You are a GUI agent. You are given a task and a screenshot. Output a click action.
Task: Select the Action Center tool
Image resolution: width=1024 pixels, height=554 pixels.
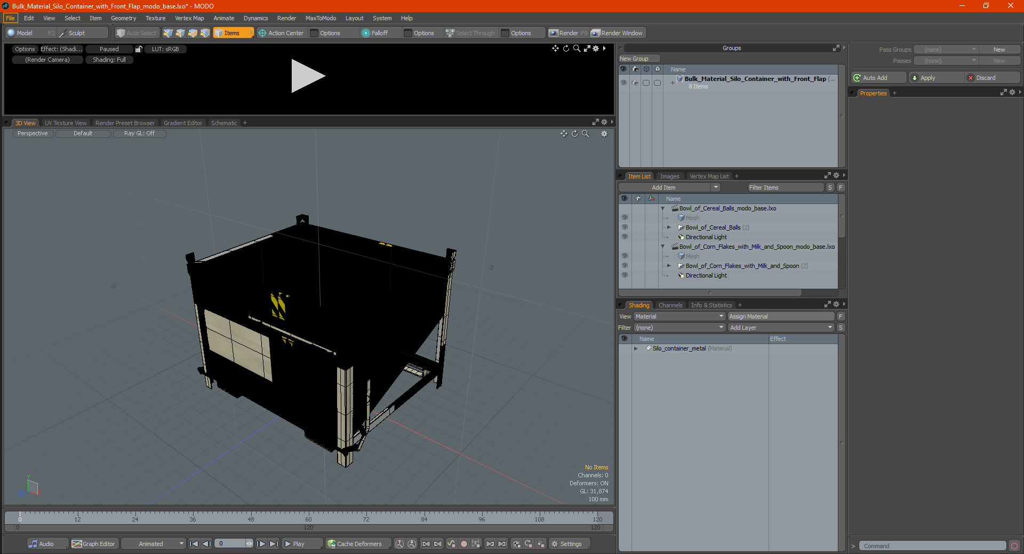[x=281, y=33]
